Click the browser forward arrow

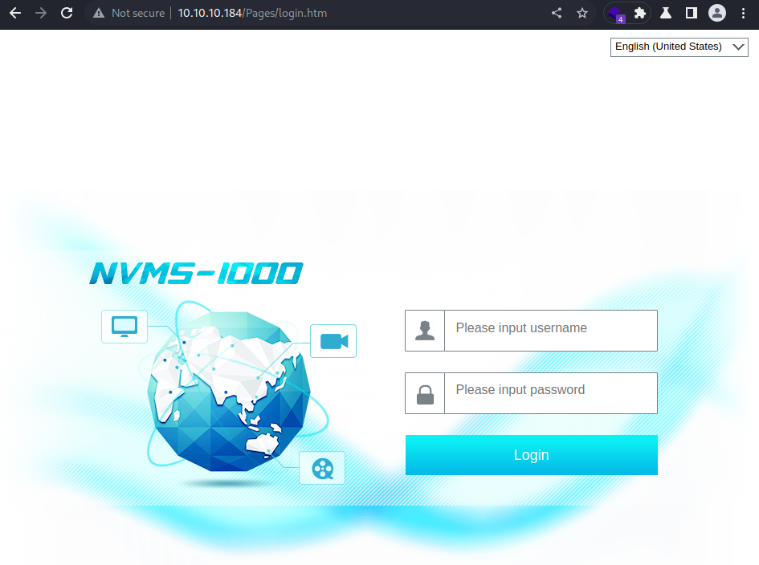click(41, 13)
